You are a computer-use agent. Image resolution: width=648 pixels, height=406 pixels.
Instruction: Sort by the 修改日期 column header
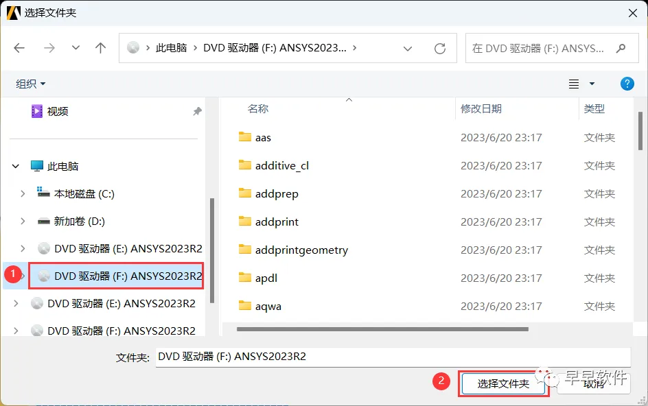point(481,109)
